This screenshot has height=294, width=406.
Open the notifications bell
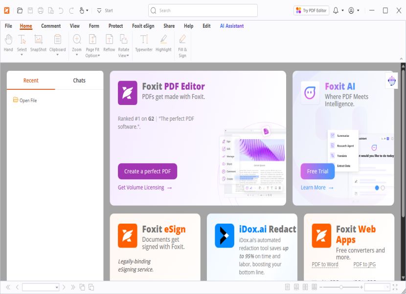click(x=336, y=11)
